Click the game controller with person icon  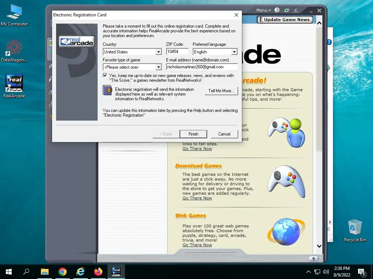286,132
